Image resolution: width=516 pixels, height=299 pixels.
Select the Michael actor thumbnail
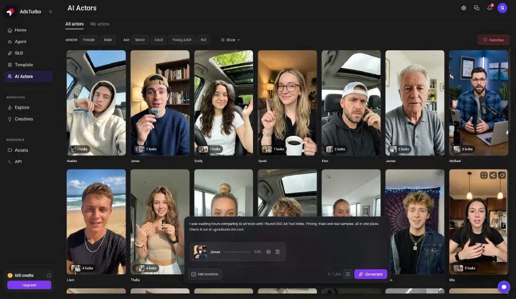click(479, 103)
